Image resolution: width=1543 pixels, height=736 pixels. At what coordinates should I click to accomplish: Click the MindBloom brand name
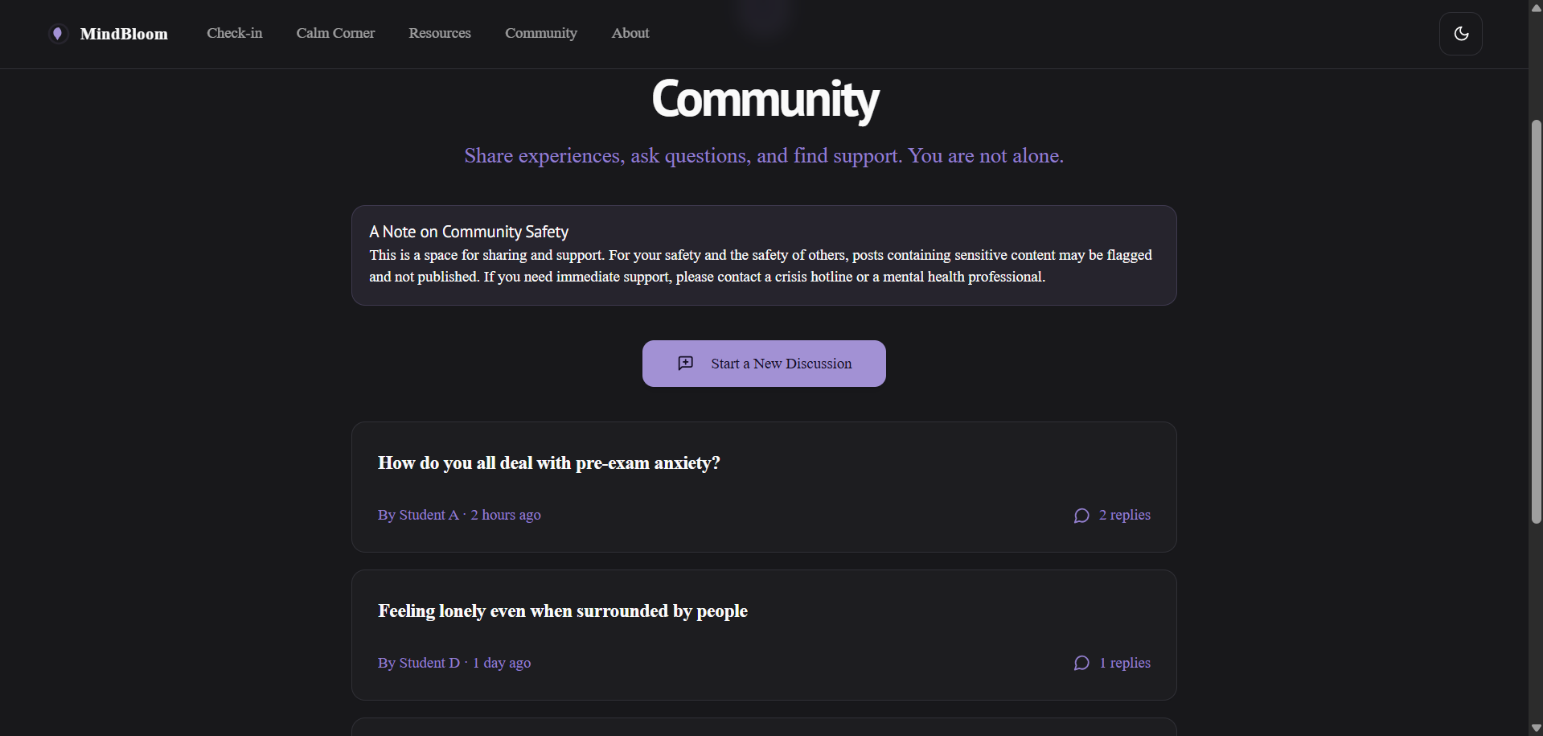[124, 34]
